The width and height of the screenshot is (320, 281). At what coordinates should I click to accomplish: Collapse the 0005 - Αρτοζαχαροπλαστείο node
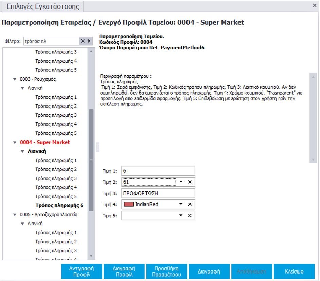click(x=15, y=215)
